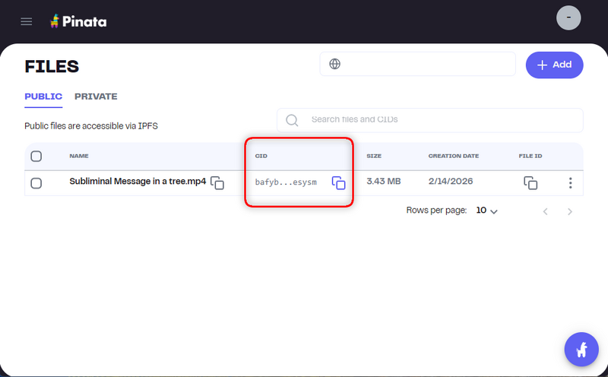Click the Pinata logo
The image size is (608, 377).
pos(78,21)
